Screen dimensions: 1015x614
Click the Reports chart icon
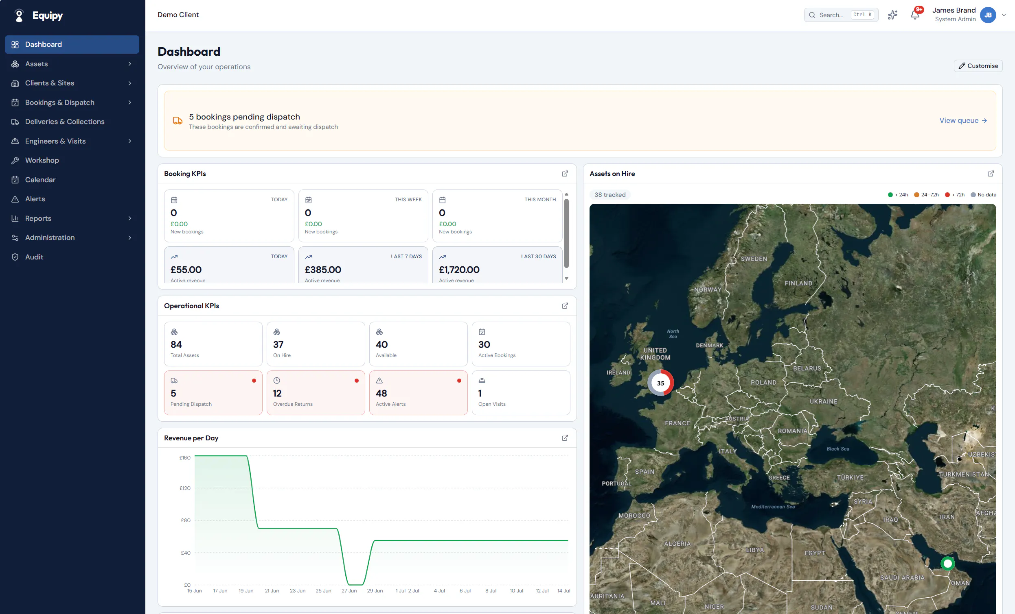[x=15, y=218]
